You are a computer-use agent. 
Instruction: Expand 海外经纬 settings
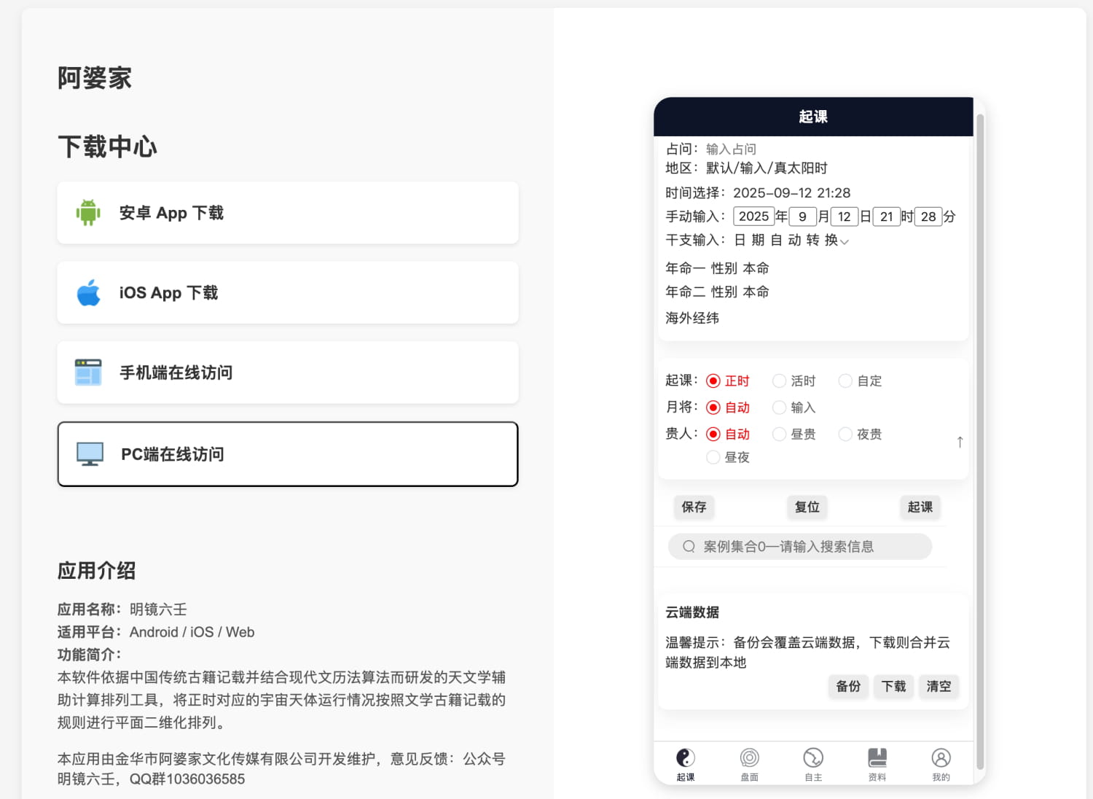point(692,318)
